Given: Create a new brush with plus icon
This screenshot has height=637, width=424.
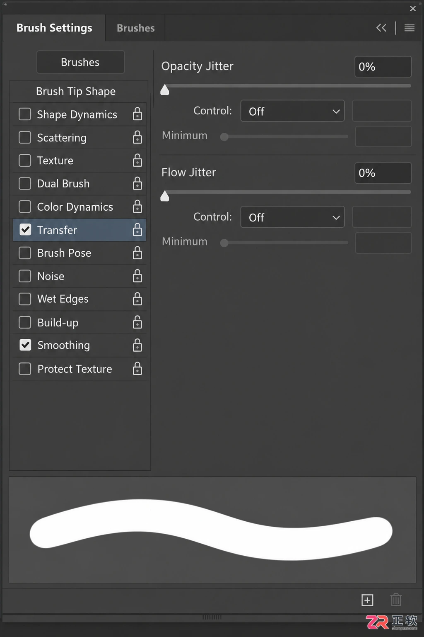Looking at the screenshot, I should (367, 600).
